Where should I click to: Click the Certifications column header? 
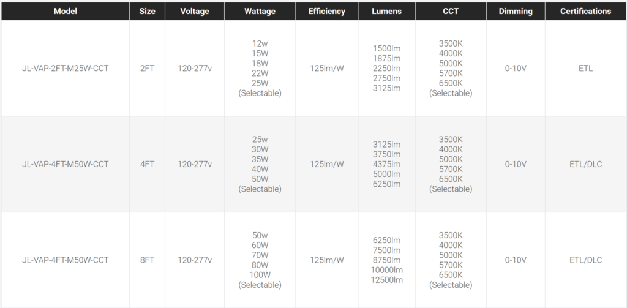coord(585,11)
